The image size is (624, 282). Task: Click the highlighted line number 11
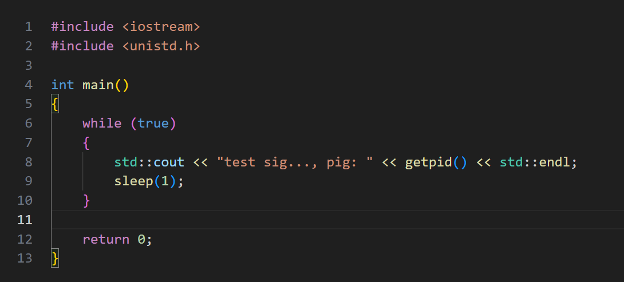pyautogui.click(x=25, y=220)
